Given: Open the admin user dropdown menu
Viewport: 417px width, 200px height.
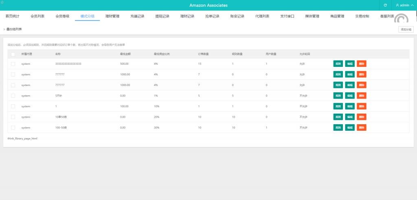Looking at the screenshot, I should (404, 5).
